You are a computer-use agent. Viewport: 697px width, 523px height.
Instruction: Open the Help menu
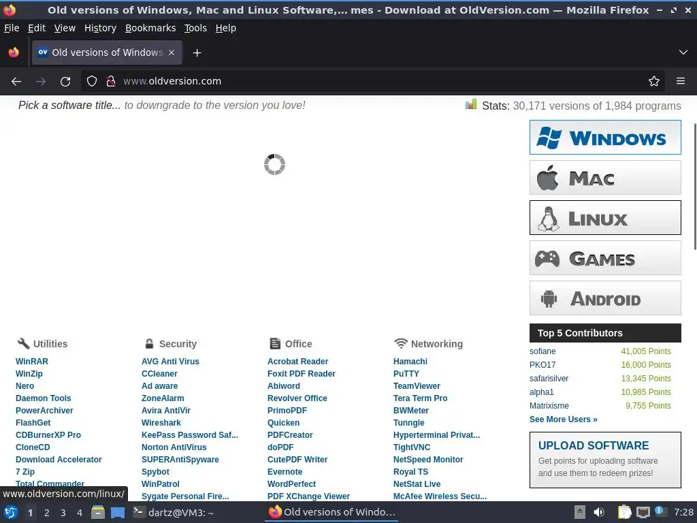(226, 28)
